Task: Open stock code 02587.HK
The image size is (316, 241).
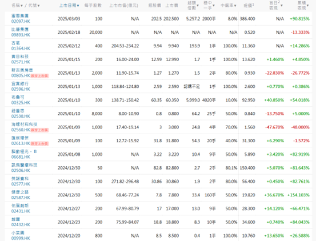Action: [x=21, y=198]
